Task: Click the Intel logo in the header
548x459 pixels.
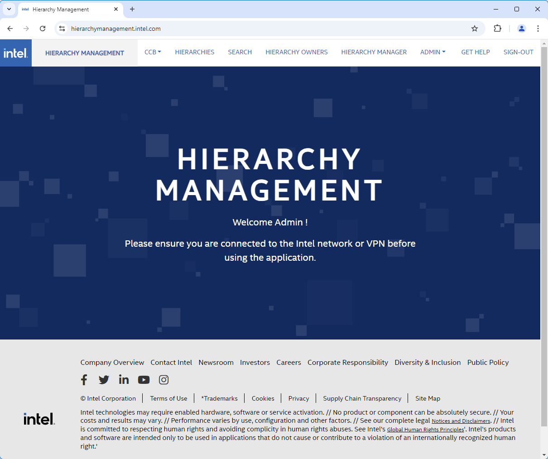Action: click(x=16, y=53)
